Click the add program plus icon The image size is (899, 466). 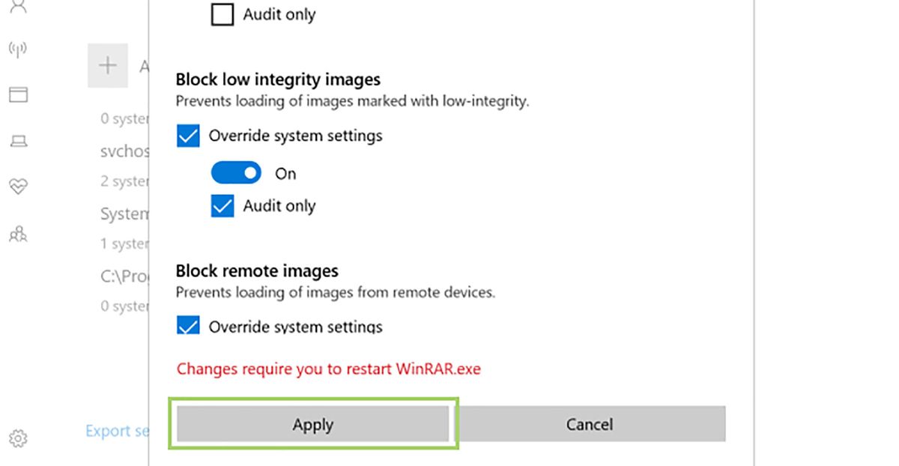pos(109,66)
